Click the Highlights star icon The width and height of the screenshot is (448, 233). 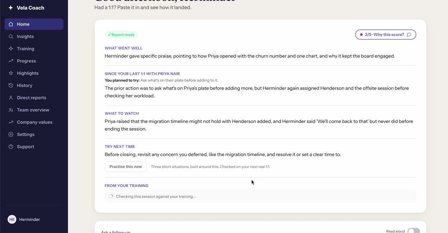[11, 73]
